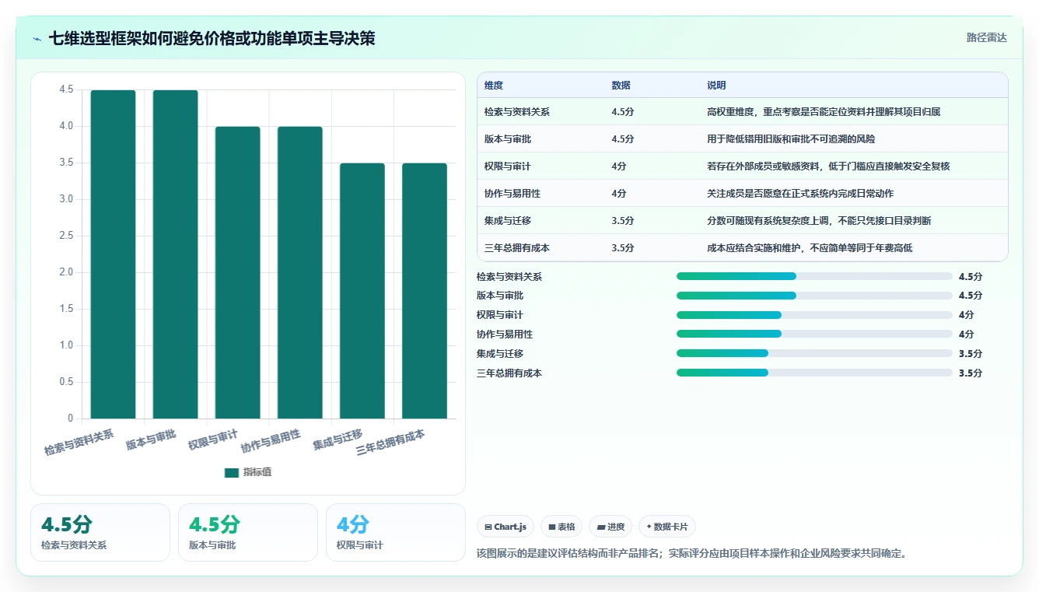Viewport: 1039px width, 592px height.
Task: Click the 协作与易用性 table row cell
Action: coord(513,194)
